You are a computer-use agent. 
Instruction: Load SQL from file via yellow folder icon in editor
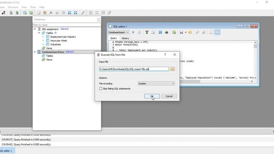tap(190, 33)
